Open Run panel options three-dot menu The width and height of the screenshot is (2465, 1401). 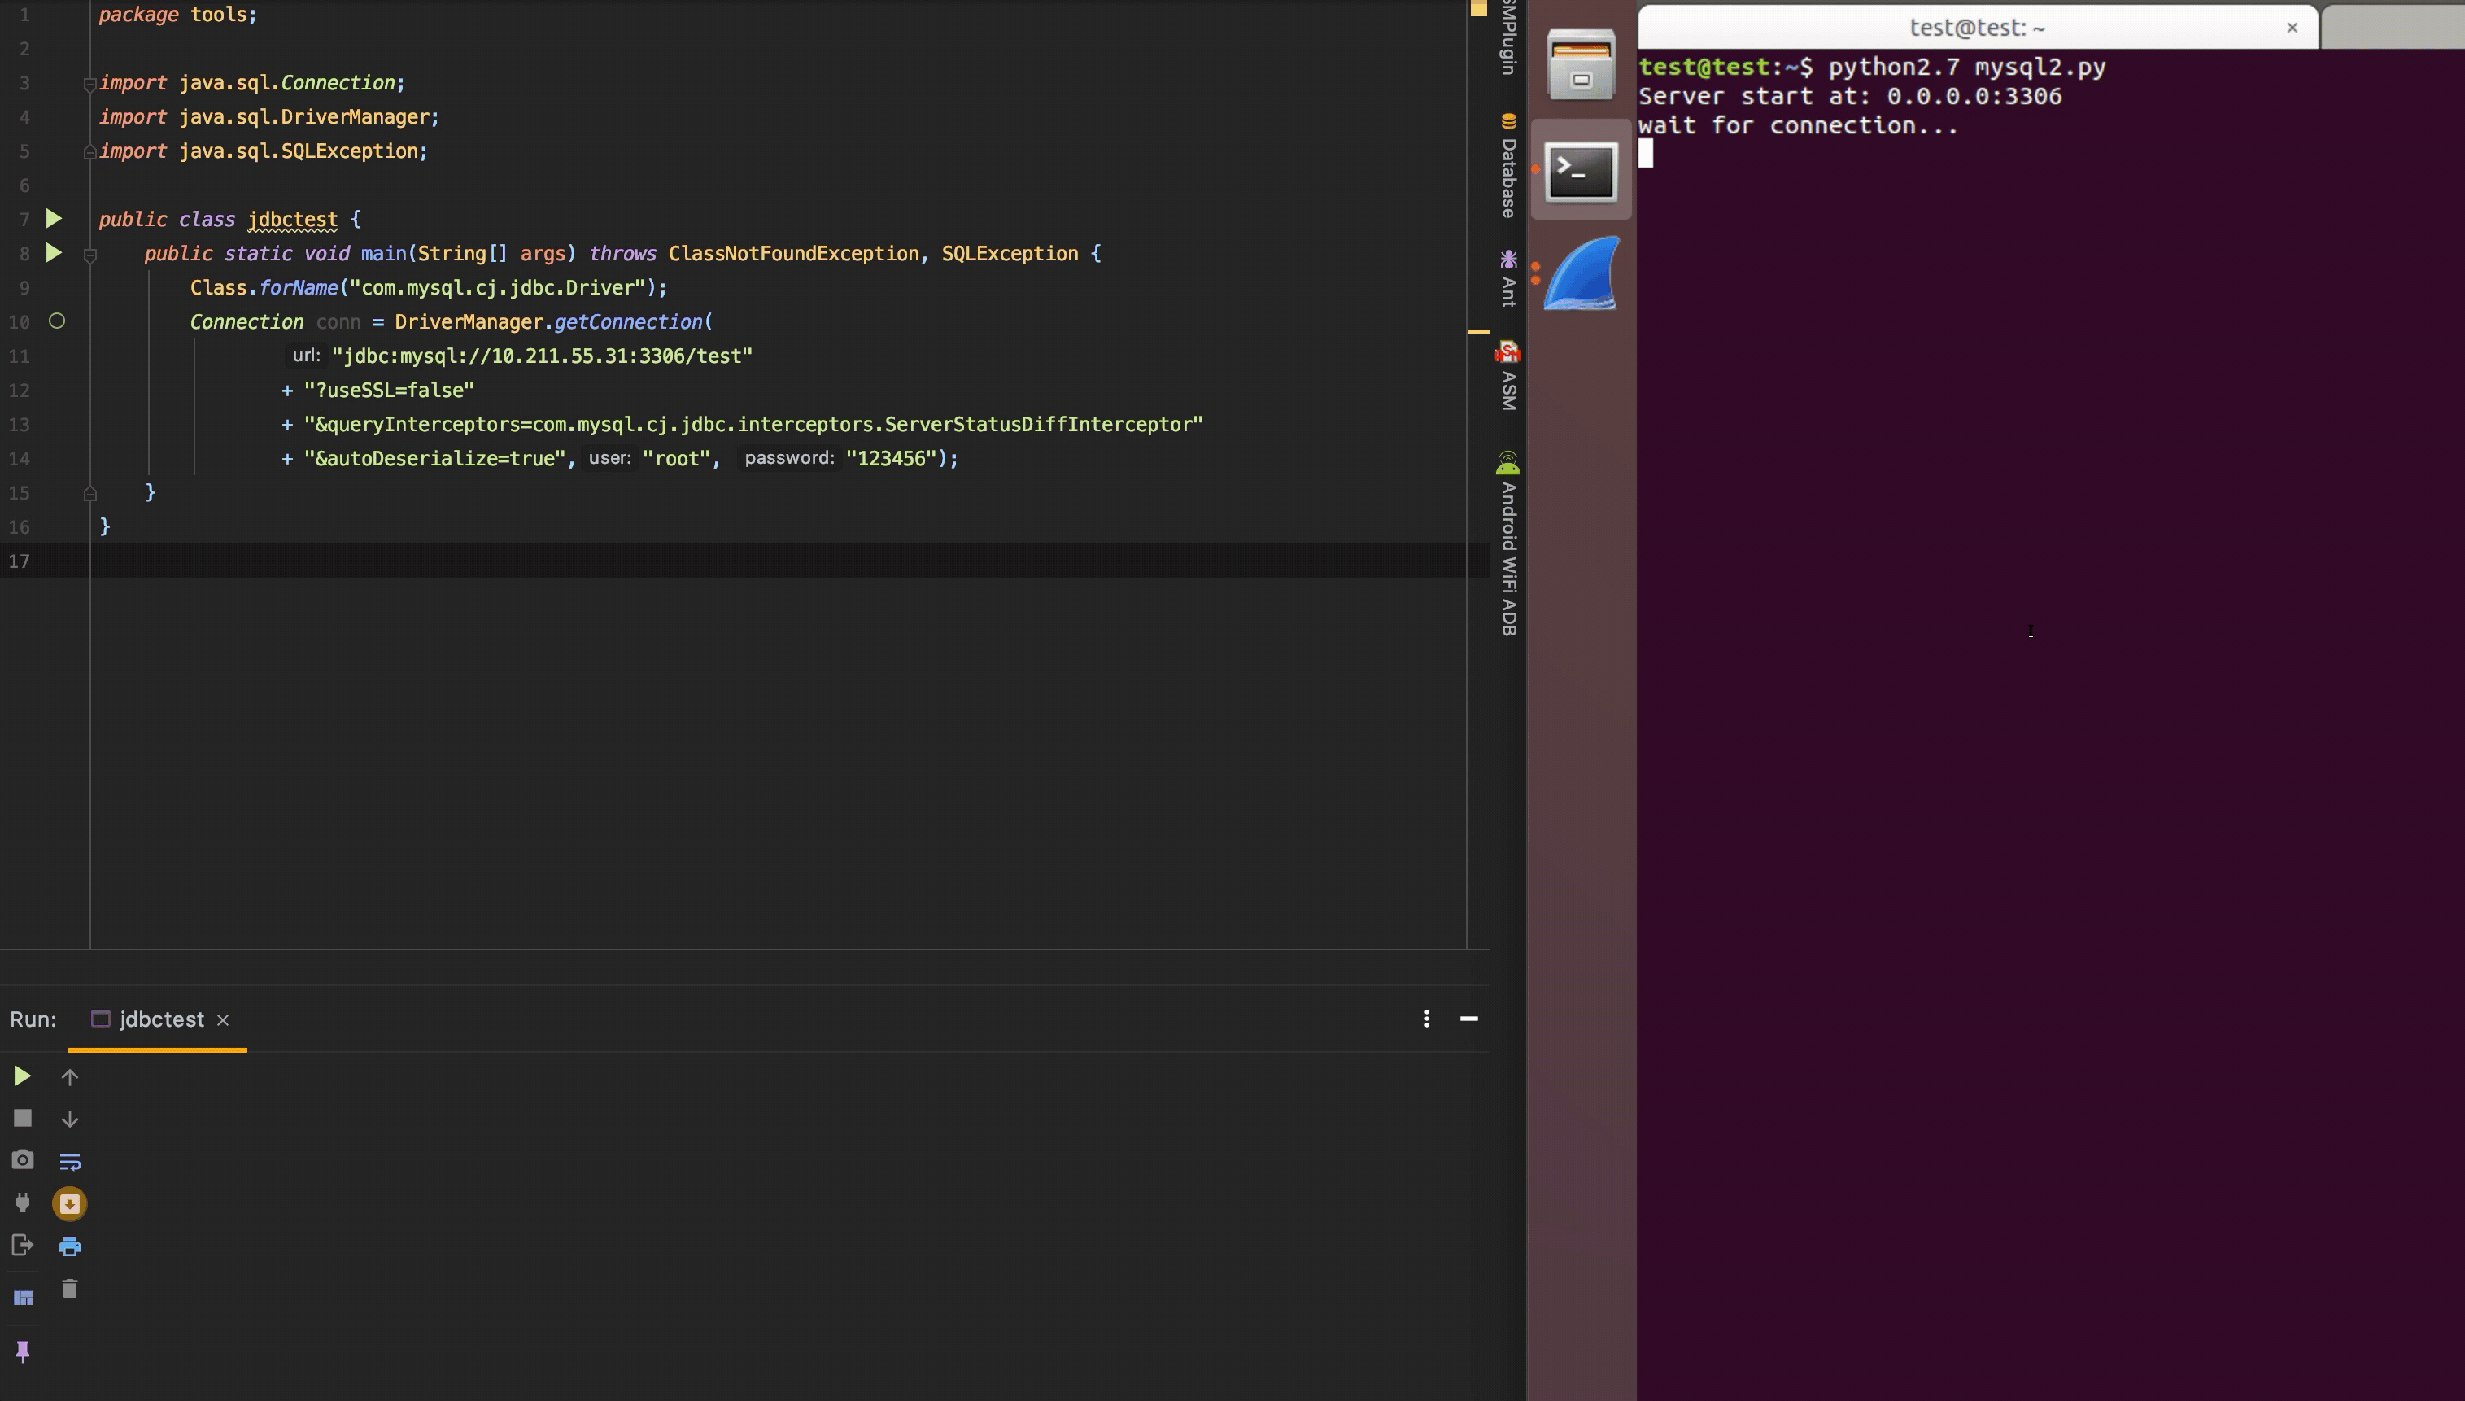(x=1426, y=1018)
